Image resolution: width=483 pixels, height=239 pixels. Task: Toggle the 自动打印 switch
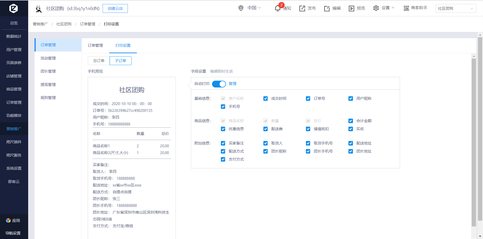coord(219,84)
